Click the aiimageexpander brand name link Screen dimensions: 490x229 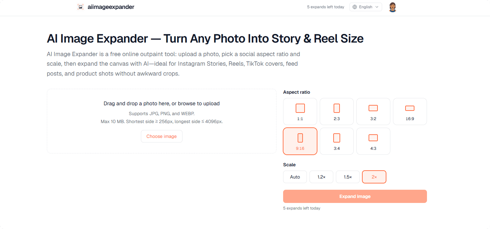pos(111,7)
